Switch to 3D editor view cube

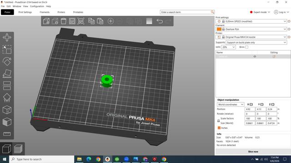[6, 149]
